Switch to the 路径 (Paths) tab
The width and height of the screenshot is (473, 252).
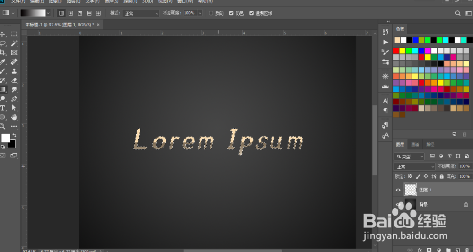[430, 144]
